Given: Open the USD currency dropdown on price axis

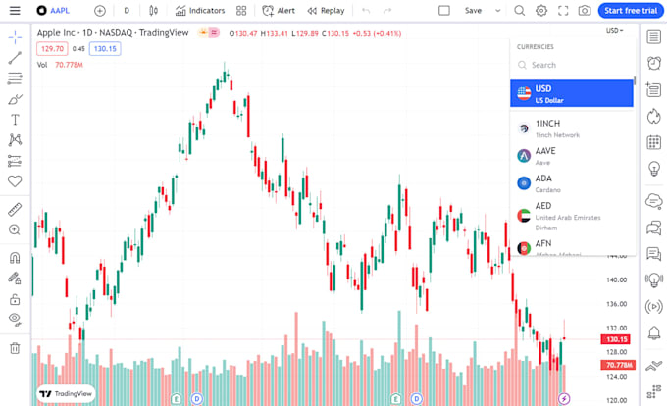Looking at the screenshot, I should [614, 31].
